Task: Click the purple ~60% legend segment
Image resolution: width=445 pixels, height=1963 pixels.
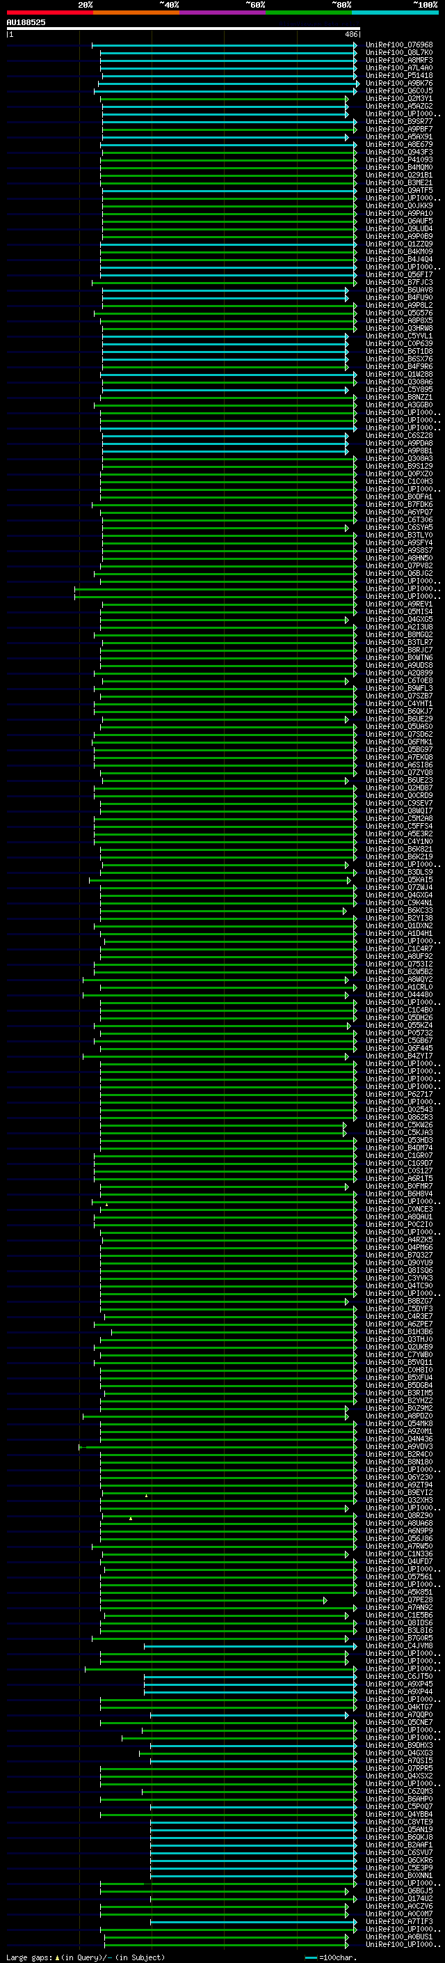Action: pyautogui.click(x=222, y=13)
